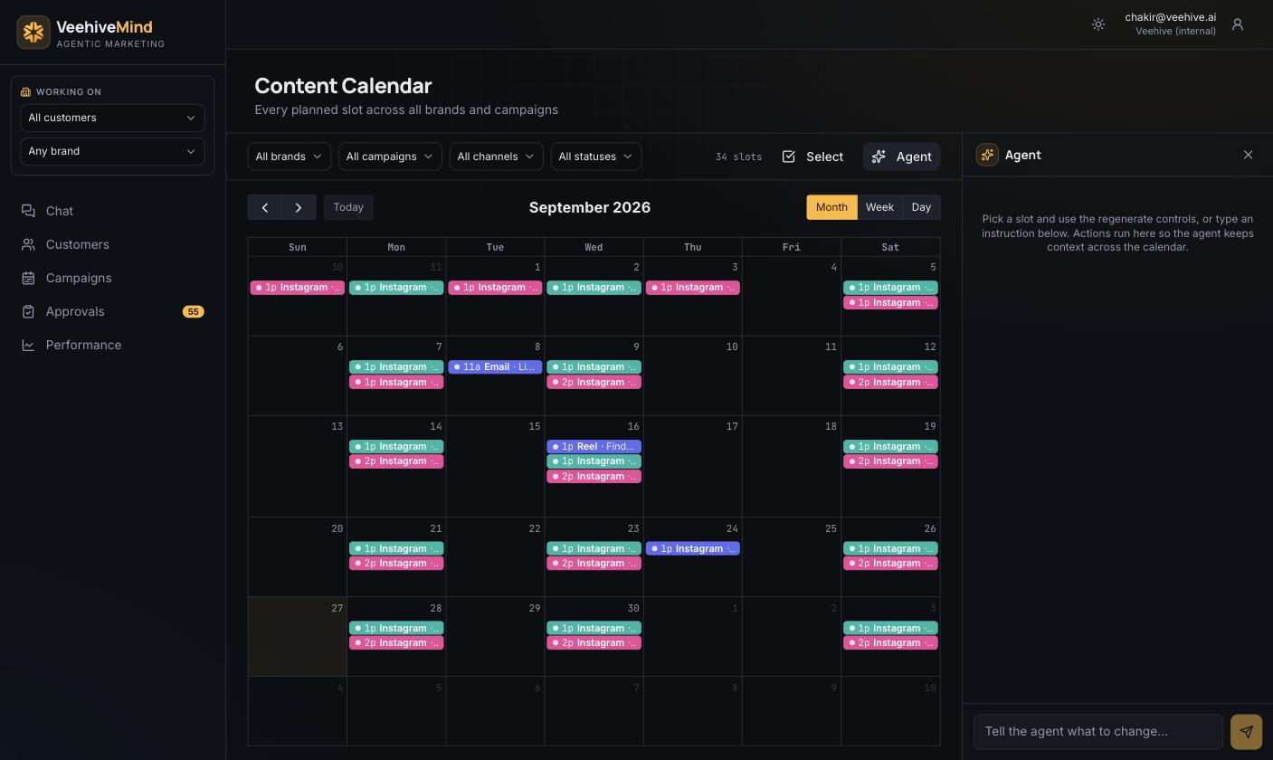The height and width of the screenshot is (760, 1273).
Task: Open the All campaigns filter
Action: click(x=390, y=157)
